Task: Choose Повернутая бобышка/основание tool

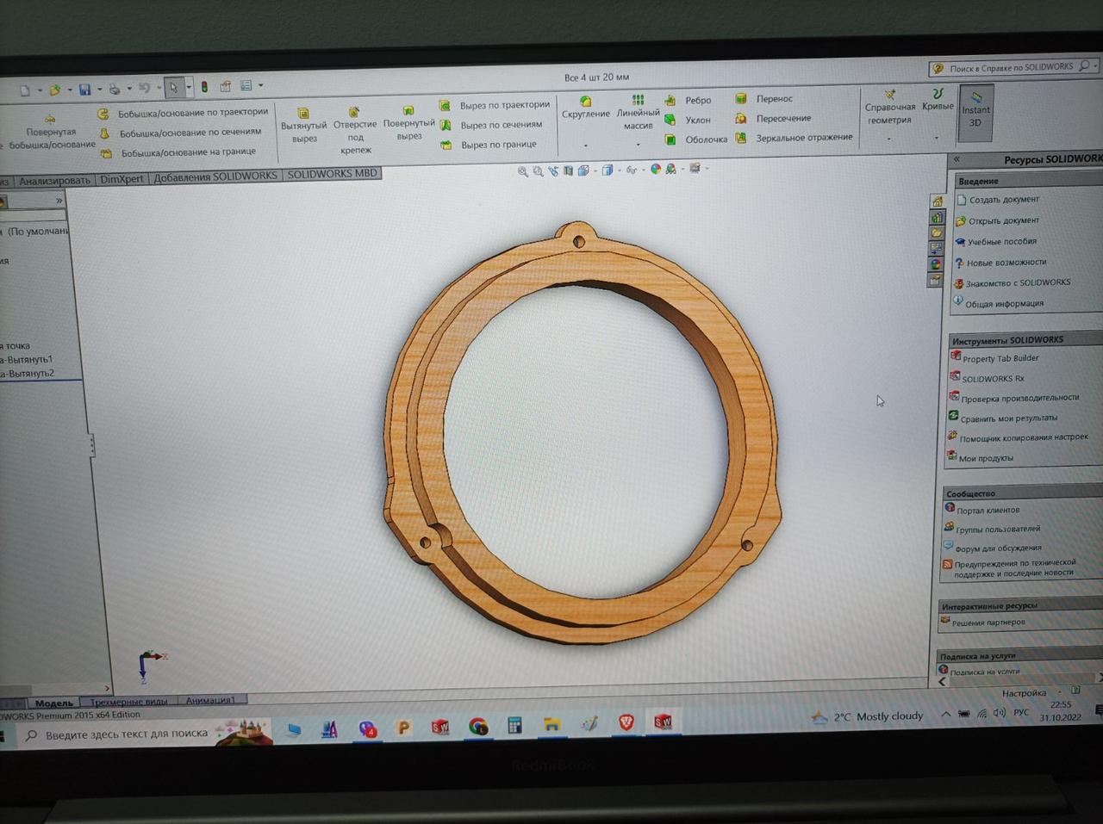Action: tap(51, 132)
